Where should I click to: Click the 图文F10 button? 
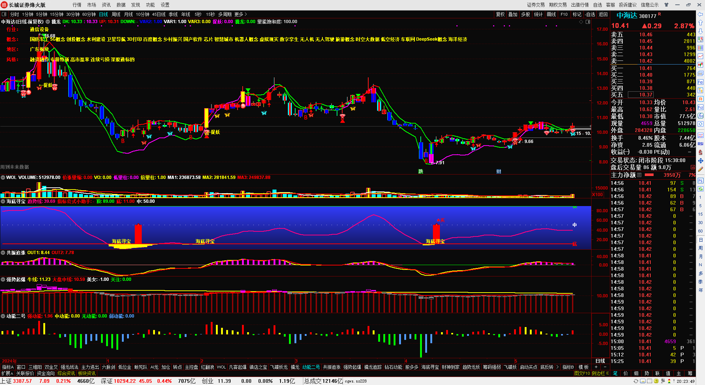[x=582, y=373]
